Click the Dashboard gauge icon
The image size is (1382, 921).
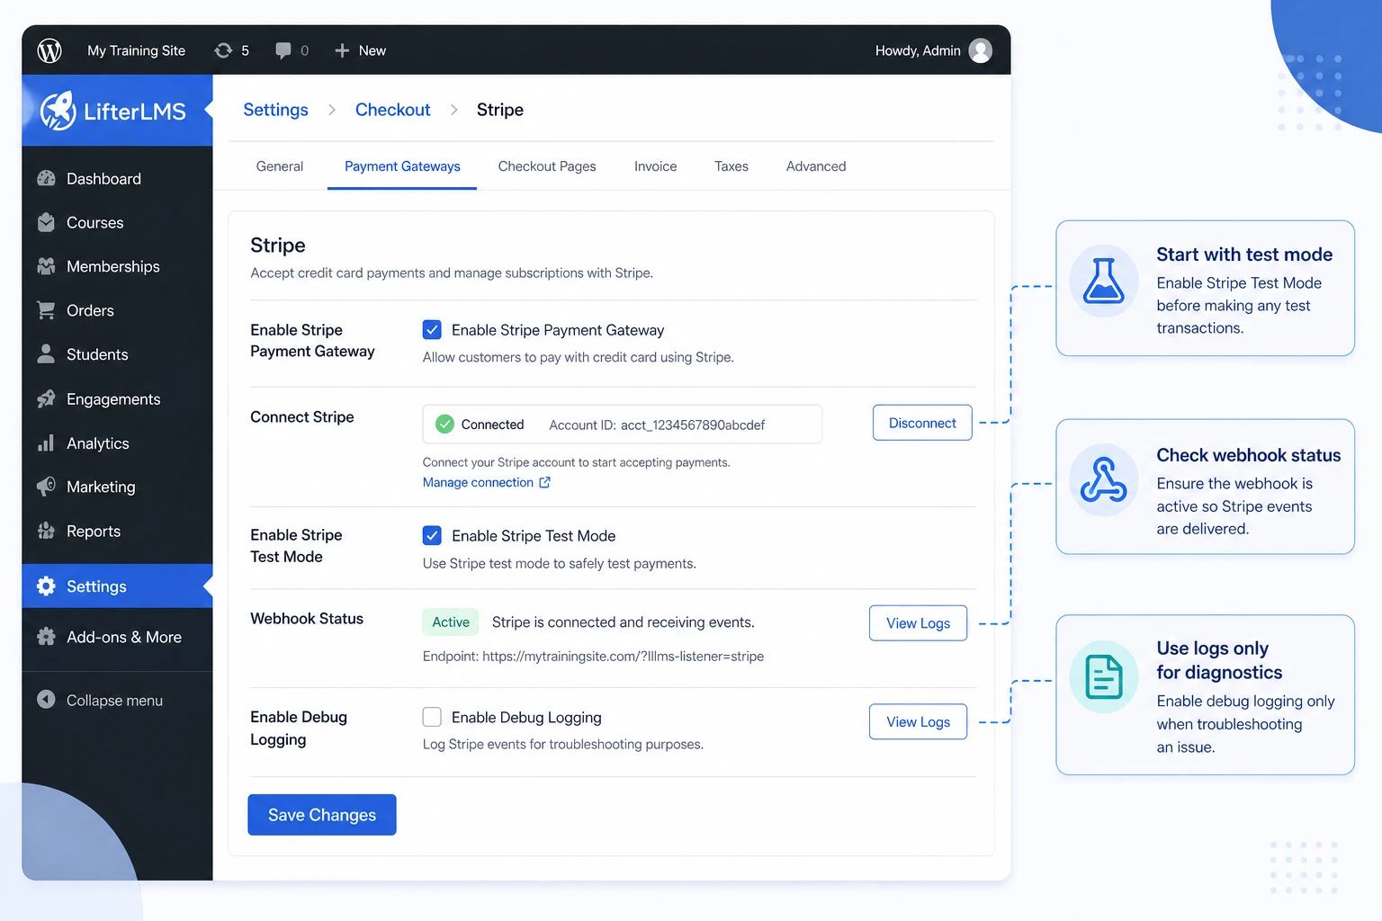[46, 178]
